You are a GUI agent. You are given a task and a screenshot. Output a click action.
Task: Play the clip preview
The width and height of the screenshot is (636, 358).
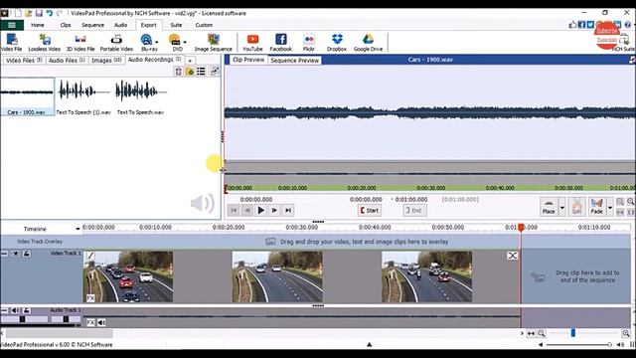[x=260, y=210]
